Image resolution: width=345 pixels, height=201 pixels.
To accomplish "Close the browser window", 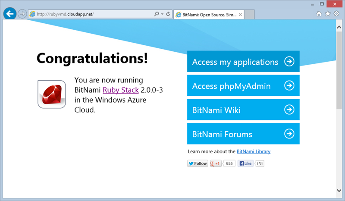I will pyautogui.click(x=335, y=4).
